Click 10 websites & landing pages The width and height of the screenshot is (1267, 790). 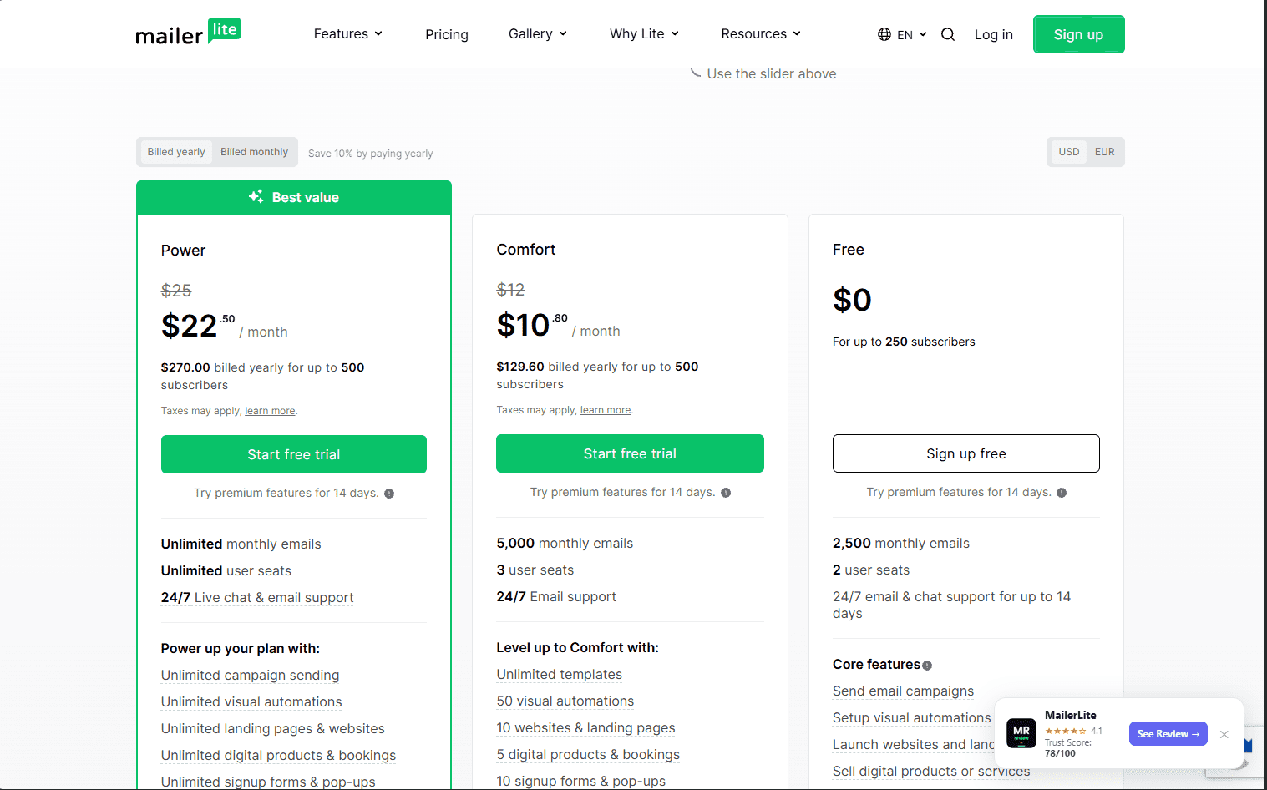586,727
